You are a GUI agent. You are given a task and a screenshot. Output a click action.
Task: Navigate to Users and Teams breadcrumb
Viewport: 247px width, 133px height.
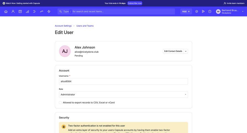click(85, 26)
